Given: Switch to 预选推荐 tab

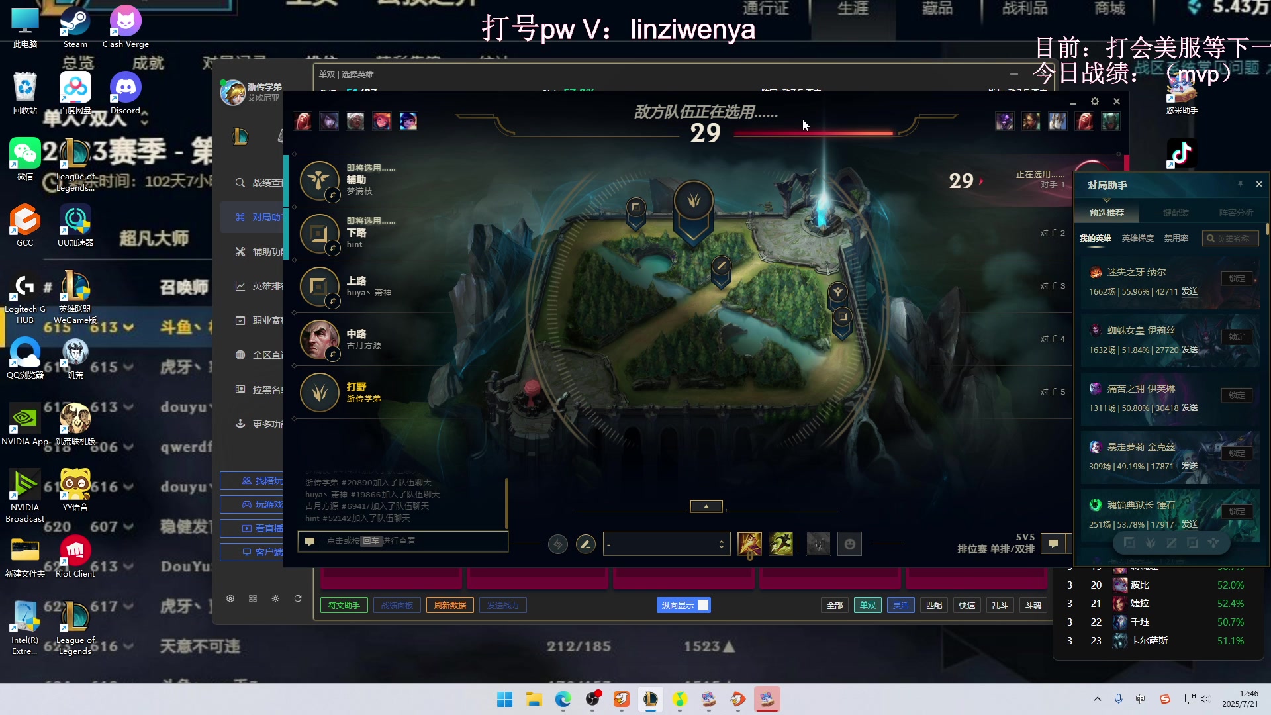Looking at the screenshot, I should click(x=1107, y=213).
